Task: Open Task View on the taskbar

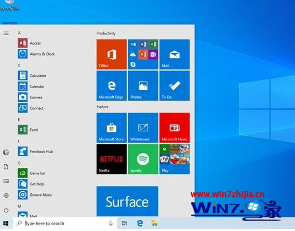Action: pyautogui.click(x=124, y=223)
